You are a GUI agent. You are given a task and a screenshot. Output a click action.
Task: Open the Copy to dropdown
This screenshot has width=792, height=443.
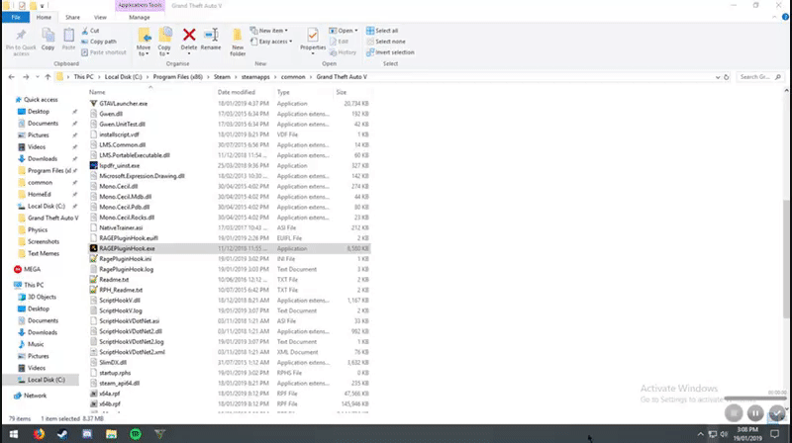click(x=164, y=42)
